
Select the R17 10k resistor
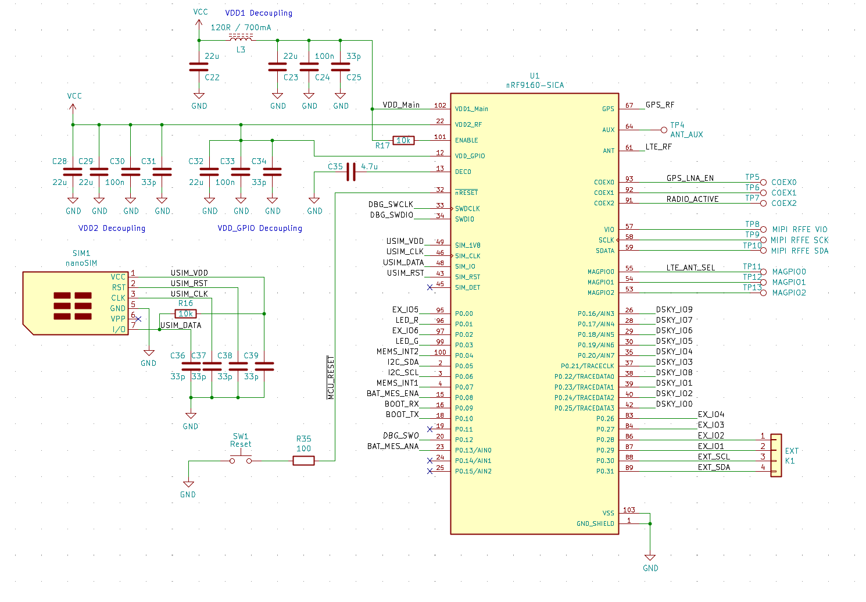(x=403, y=140)
